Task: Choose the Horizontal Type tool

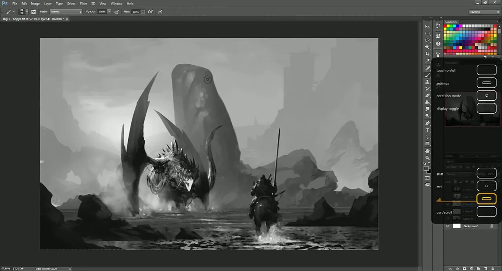Action: tap(427, 130)
